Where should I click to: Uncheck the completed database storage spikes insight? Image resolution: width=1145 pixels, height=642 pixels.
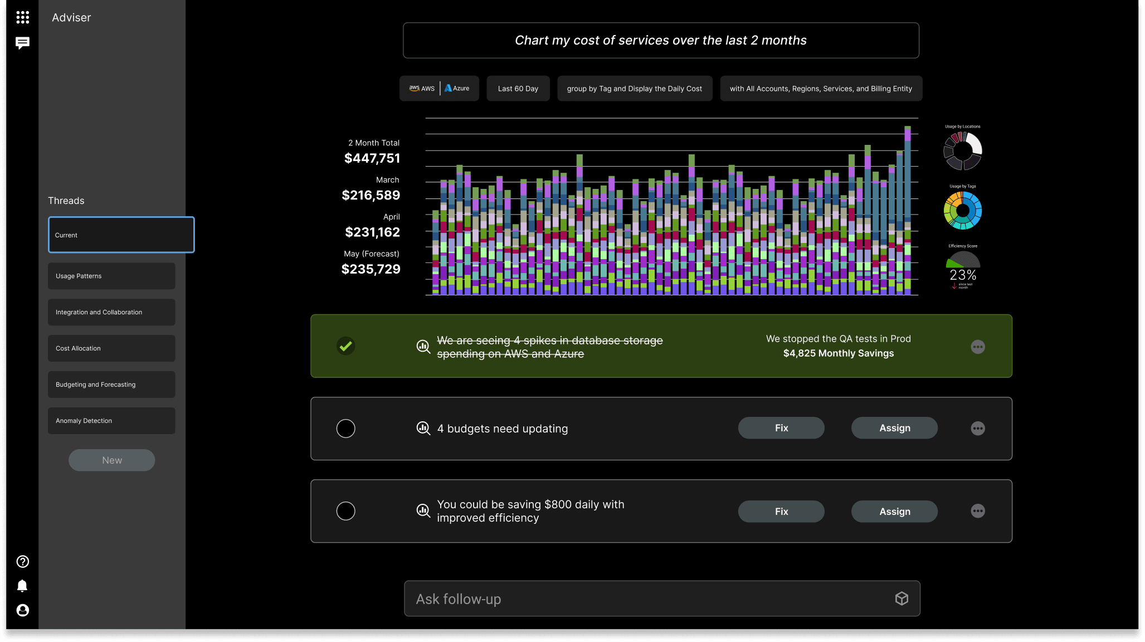(345, 346)
